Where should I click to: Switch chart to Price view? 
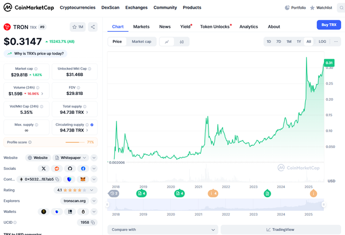coord(117,42)
